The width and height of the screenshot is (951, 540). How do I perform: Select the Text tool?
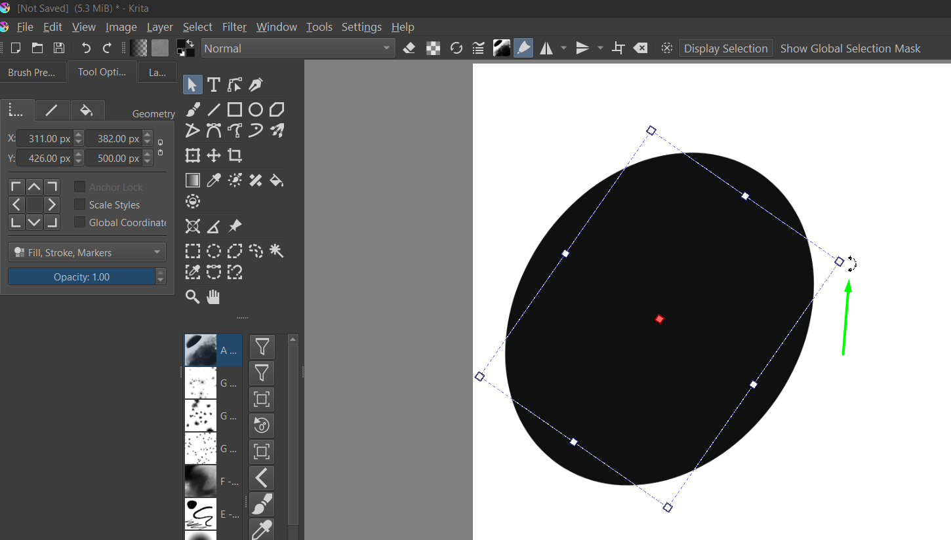click(x=214, y=85)
